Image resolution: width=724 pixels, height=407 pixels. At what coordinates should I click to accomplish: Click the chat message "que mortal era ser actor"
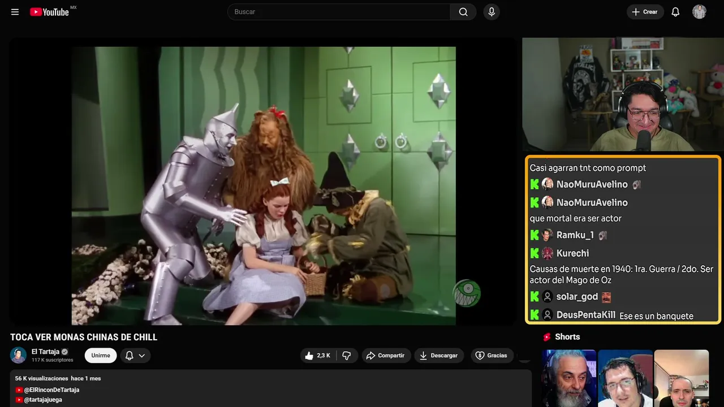576,218
